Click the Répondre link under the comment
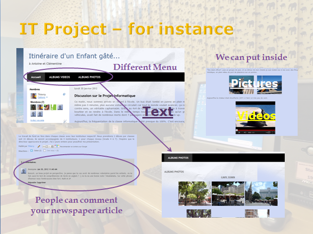313x234 pixels. pyautogui.click(x=32, y=182)
